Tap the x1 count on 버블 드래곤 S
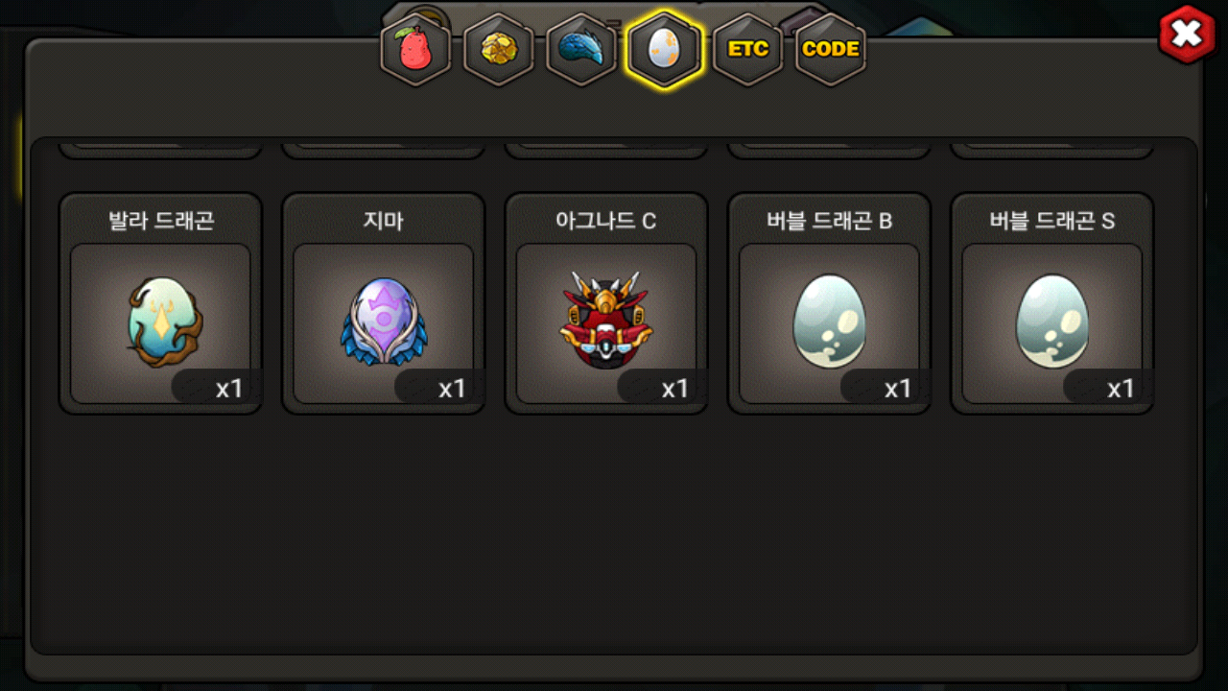The height and width of the screenshot is (691, 1228). point(1121,389)
